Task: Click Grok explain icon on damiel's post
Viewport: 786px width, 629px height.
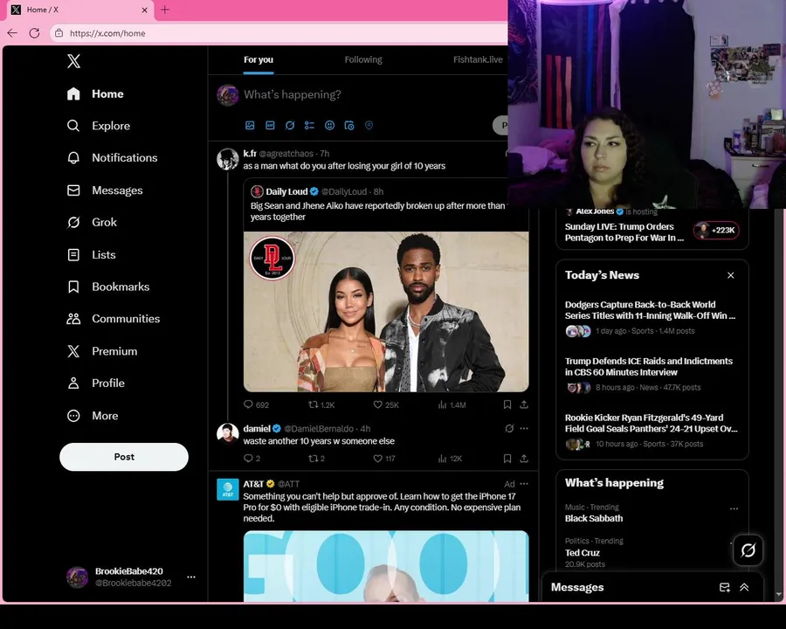Action: [509, 428]
